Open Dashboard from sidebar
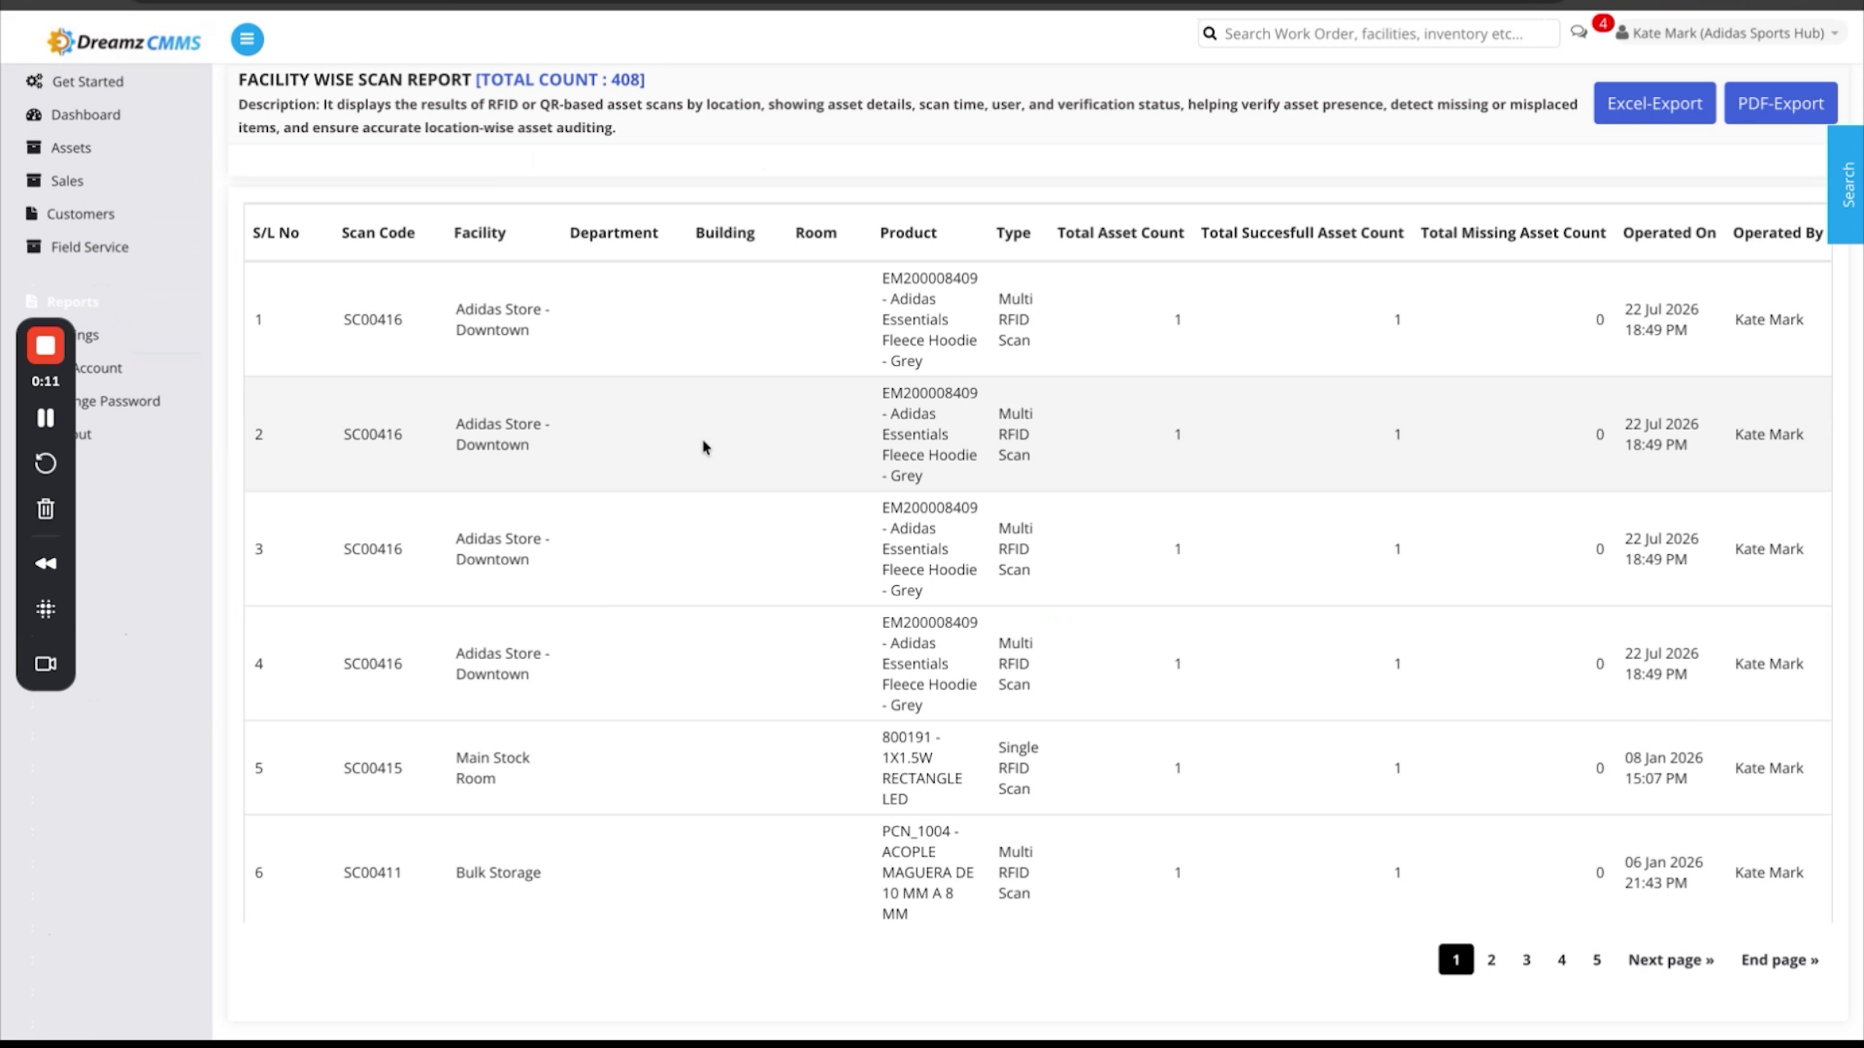Viewport: 1864px width, 1048px height. [x=85, y=114]
